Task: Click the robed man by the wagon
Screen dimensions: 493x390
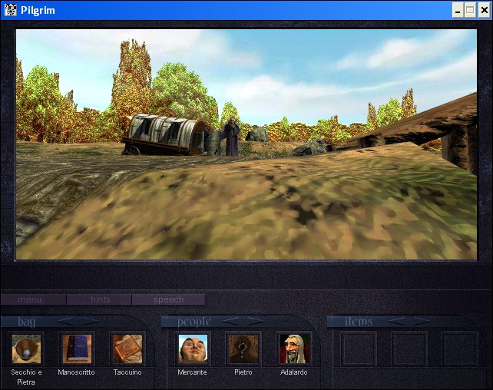Action: (232, 137)
